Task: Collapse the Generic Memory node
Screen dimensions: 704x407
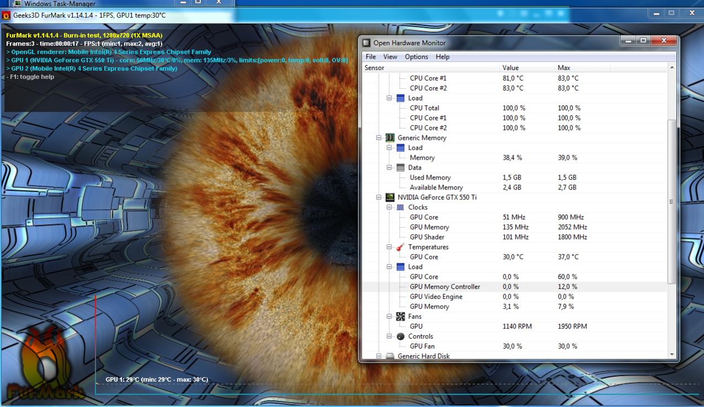Action: [x=379, y=138]
